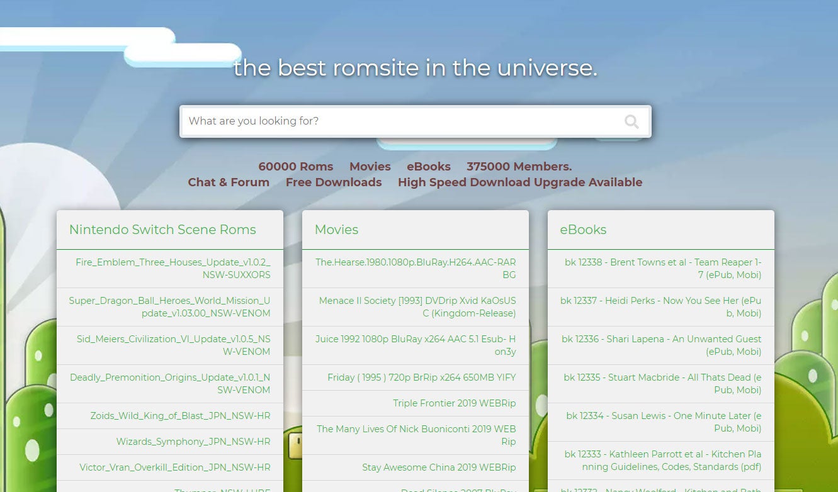This screenshot has width=838, height=492.
Task: Select Super Dragon Ball Heroes World Mission update
Action: 169,307
